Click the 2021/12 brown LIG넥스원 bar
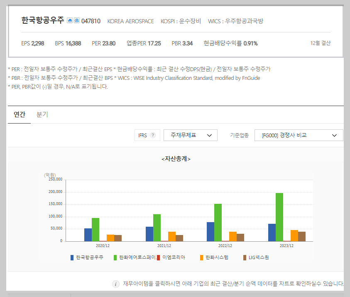This screenshot has width=350, height=297. point(179,238)
